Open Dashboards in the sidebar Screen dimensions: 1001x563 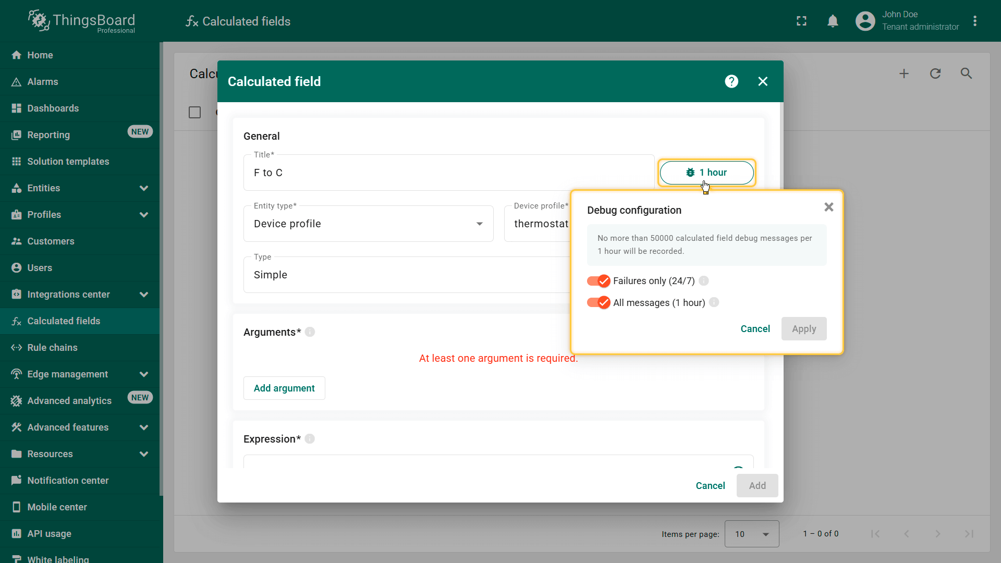coord(53,108)
